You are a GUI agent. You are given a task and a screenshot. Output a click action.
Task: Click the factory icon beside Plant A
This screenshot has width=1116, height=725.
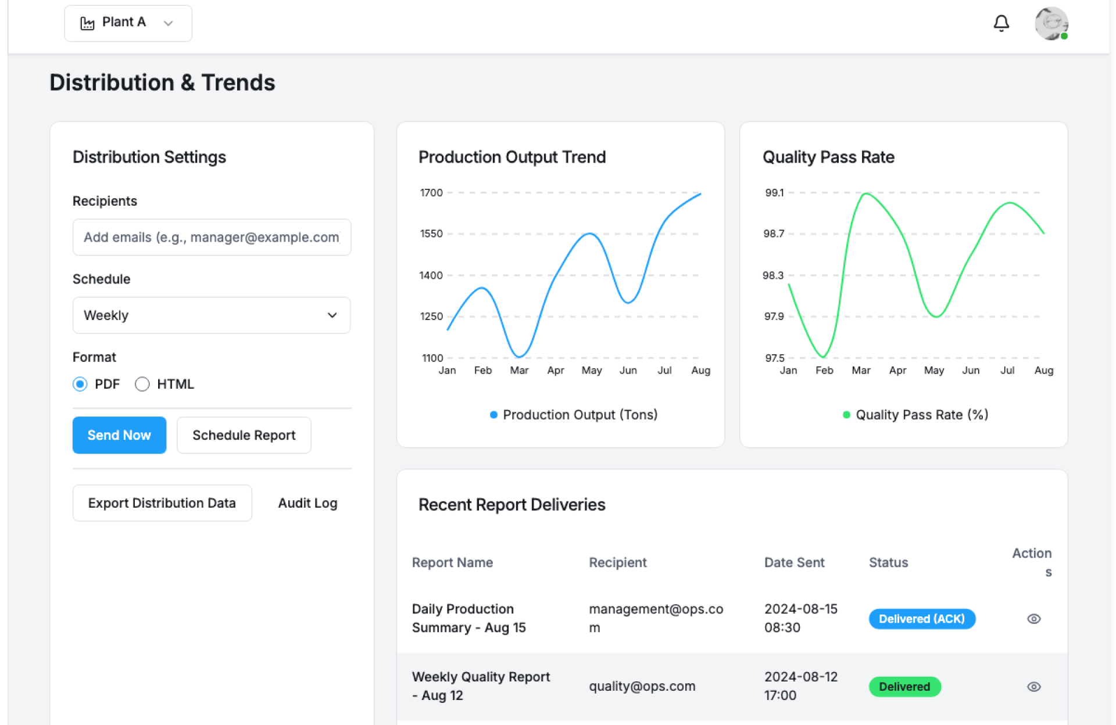point(87,23)
